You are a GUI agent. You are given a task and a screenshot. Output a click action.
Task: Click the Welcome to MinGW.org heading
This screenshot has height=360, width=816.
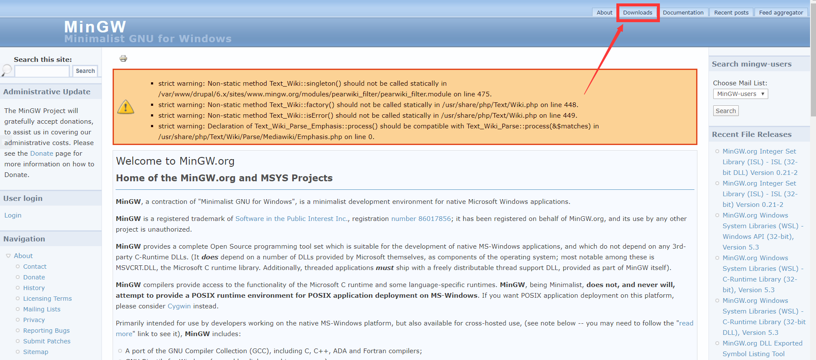[x=175, y=161]
